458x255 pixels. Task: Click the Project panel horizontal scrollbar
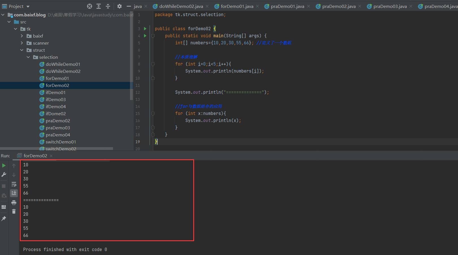point(57,149)
